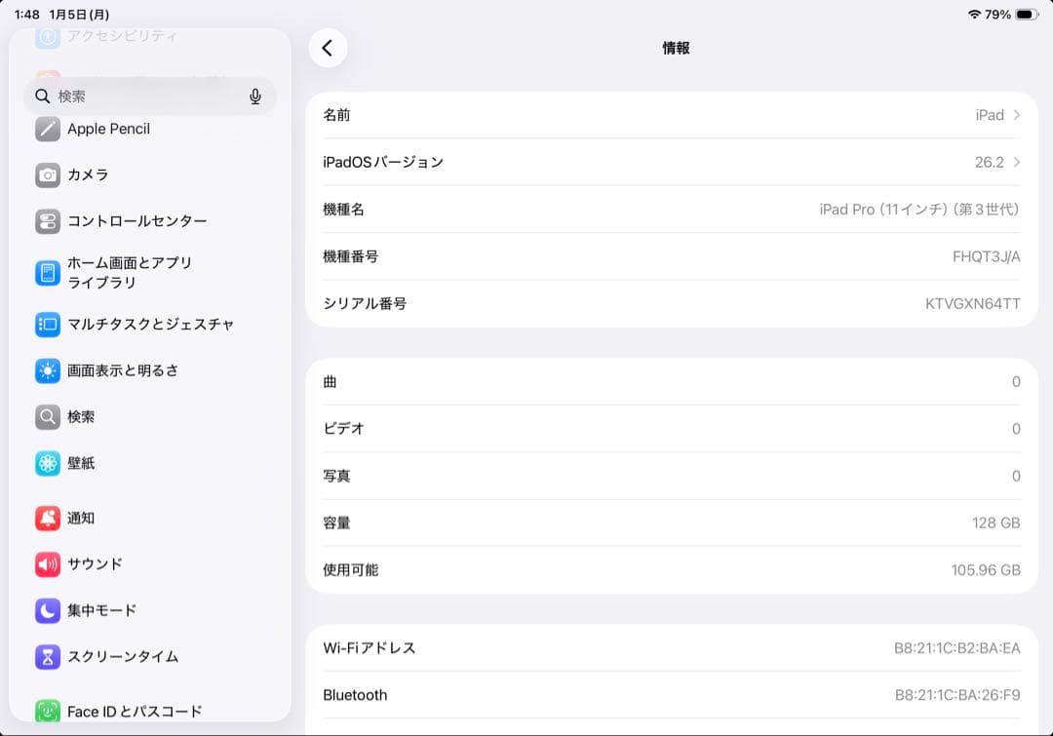Select the サウンド speaker icon
The image size is (1053, 736).
[47, 563]
